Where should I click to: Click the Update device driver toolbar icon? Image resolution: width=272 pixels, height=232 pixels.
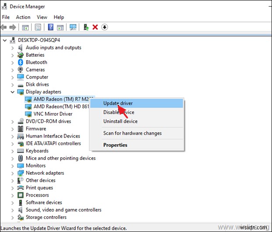[x=86, y=27]
